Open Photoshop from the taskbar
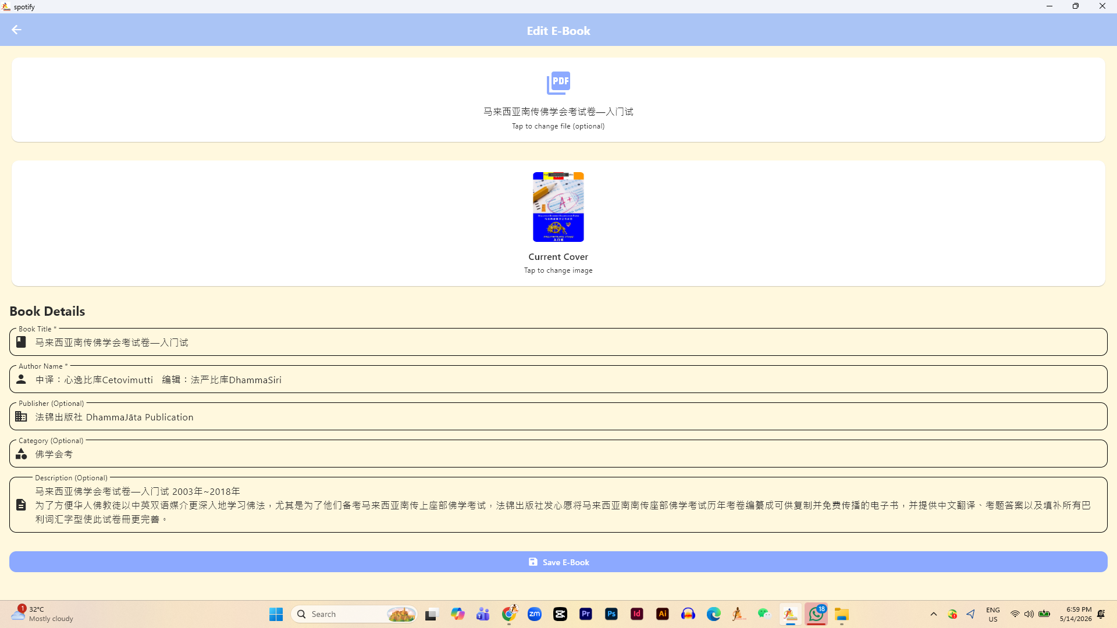Screen dimensions: 1117x628 pos(611,614)
